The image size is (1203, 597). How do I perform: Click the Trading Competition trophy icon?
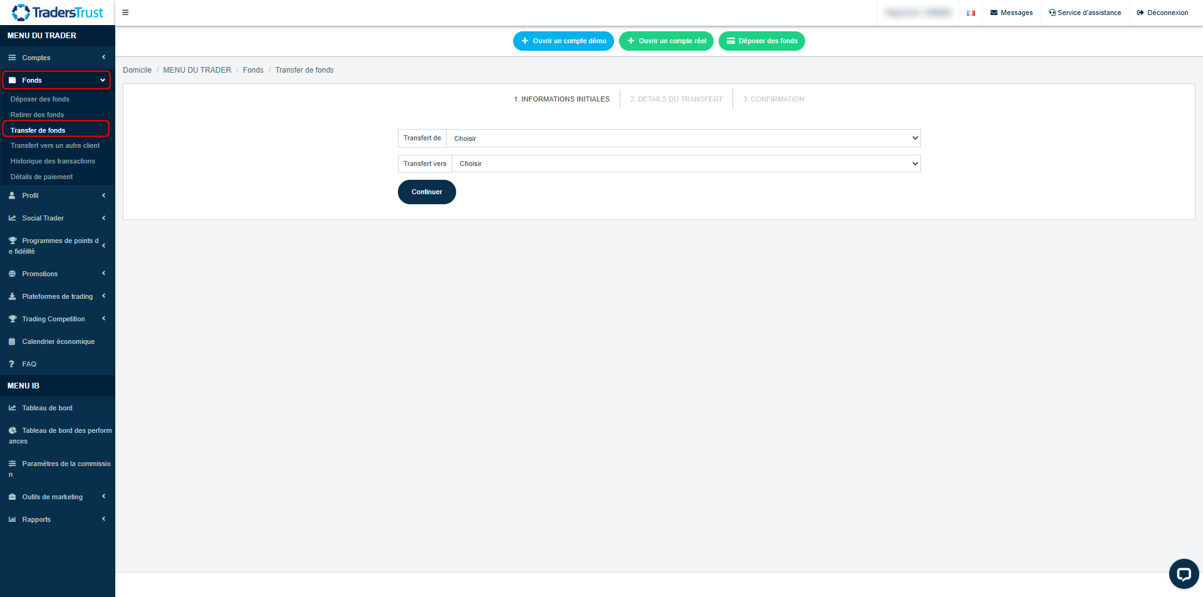(12, 319)
